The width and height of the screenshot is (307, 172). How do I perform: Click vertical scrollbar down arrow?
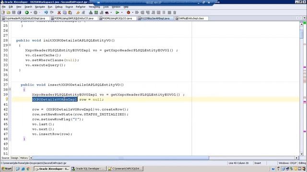pyautogui.click(x=302, y=154)
